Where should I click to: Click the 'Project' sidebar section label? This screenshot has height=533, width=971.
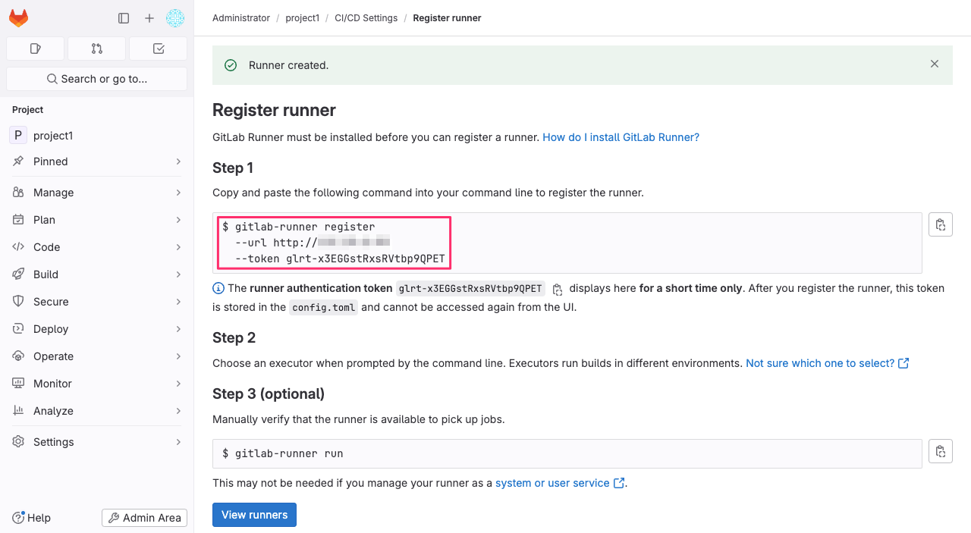click(28, 110)
